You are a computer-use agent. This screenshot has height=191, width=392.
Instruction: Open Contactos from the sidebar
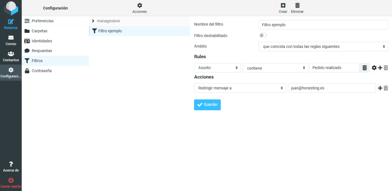coord(11,54)
